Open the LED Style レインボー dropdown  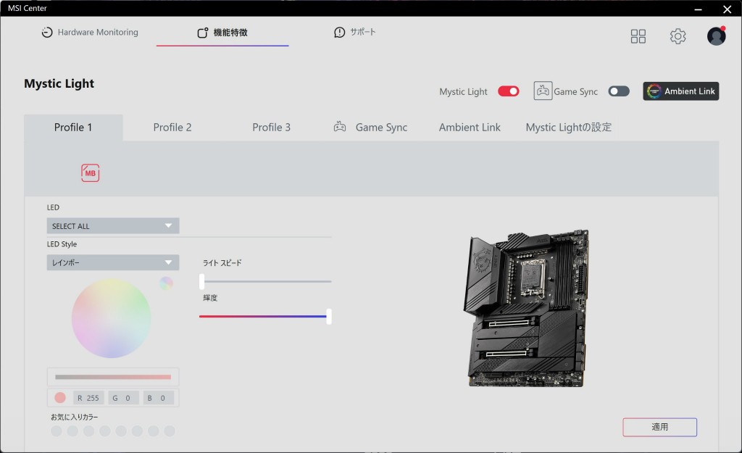click(113, 262)
